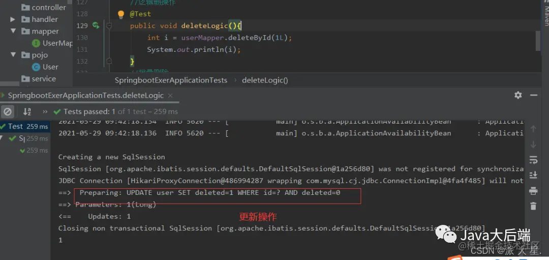Expand the handler folder

pos(13,19)
